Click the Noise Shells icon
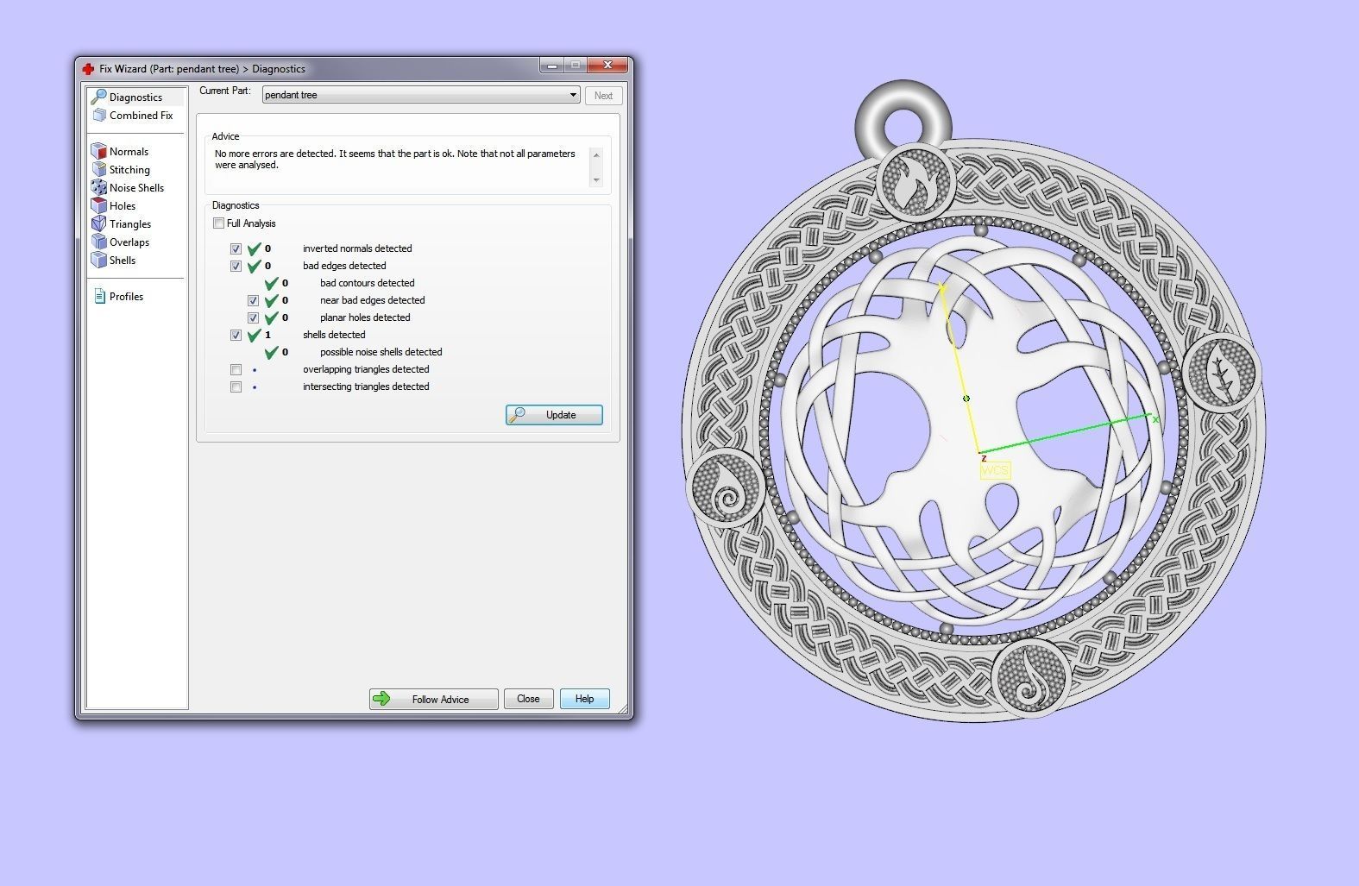1359x886 pixels. tap(98, 187)
